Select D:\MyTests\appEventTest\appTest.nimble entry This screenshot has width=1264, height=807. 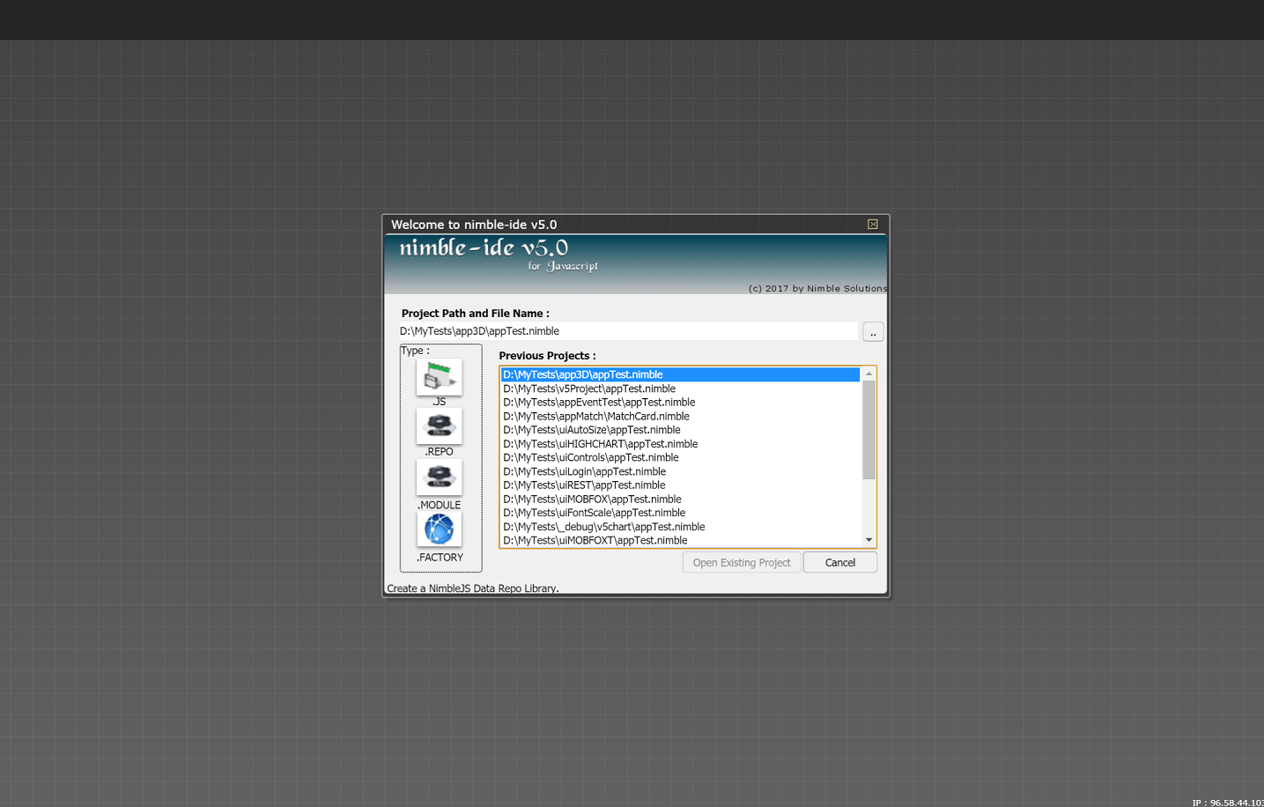pyautogui.click(x=680, y=403)
